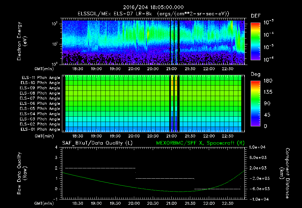
Task: Click the 18:30 tick of the pitch angle axis
Action: pos(78,136)
